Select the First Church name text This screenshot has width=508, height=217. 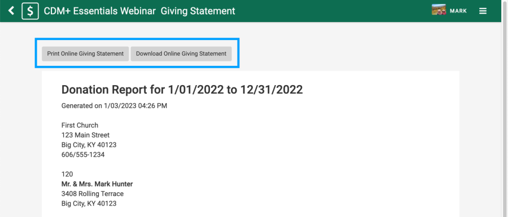(80, 125)
